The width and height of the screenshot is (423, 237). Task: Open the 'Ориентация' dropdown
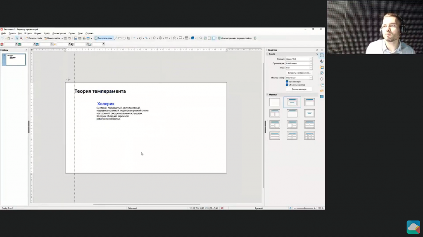click(x=299, y=63)
